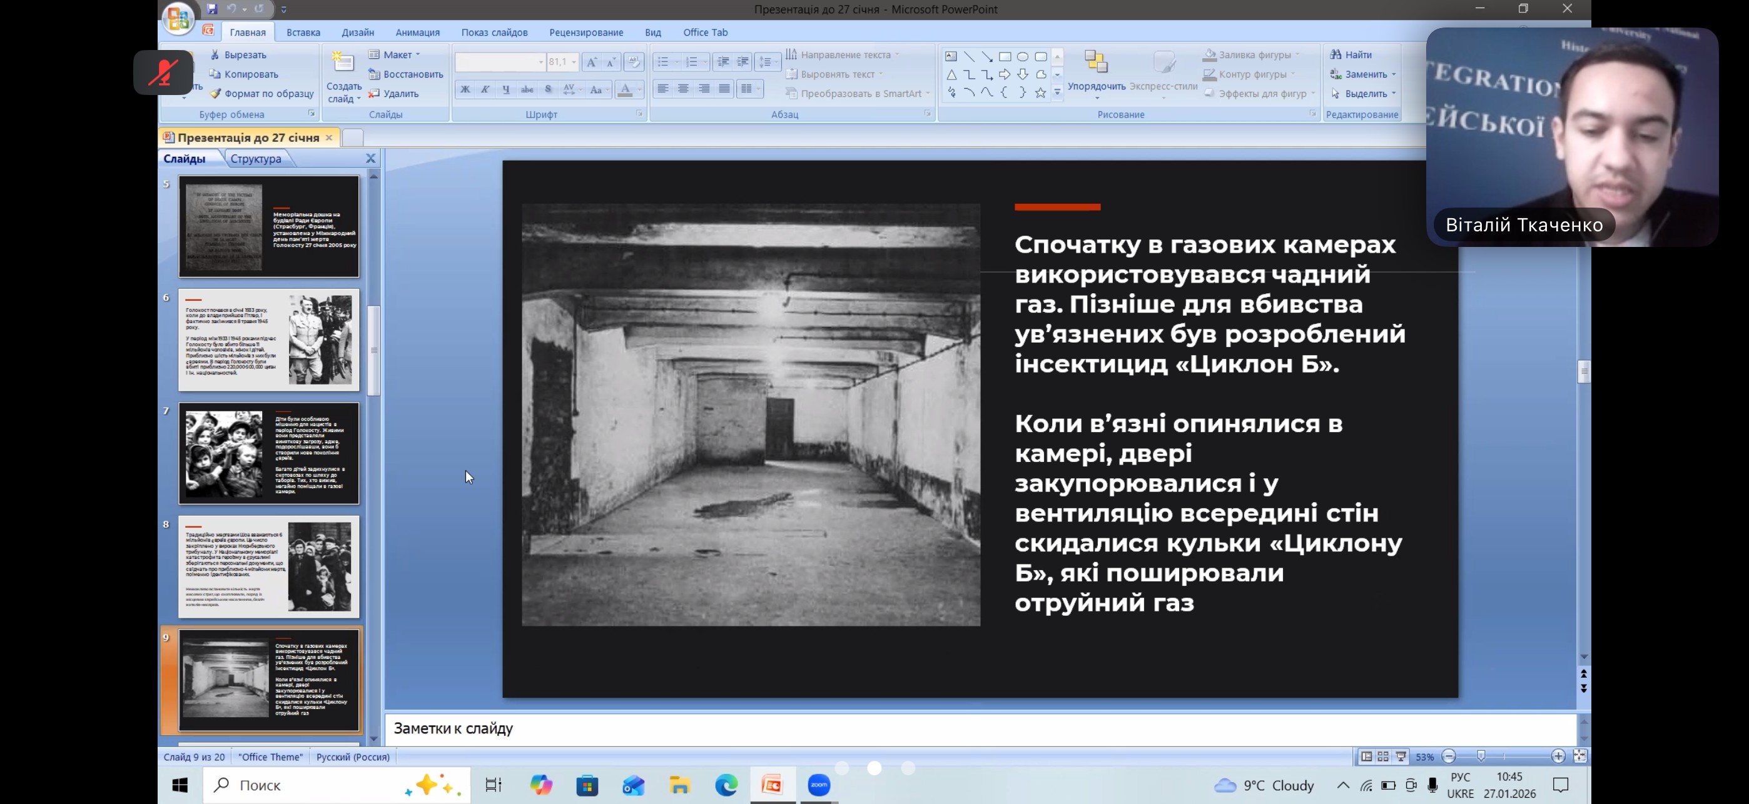The image size is (1749, 804).
Task: Click the save icon in quick toolbar
Action: [213, 9]
